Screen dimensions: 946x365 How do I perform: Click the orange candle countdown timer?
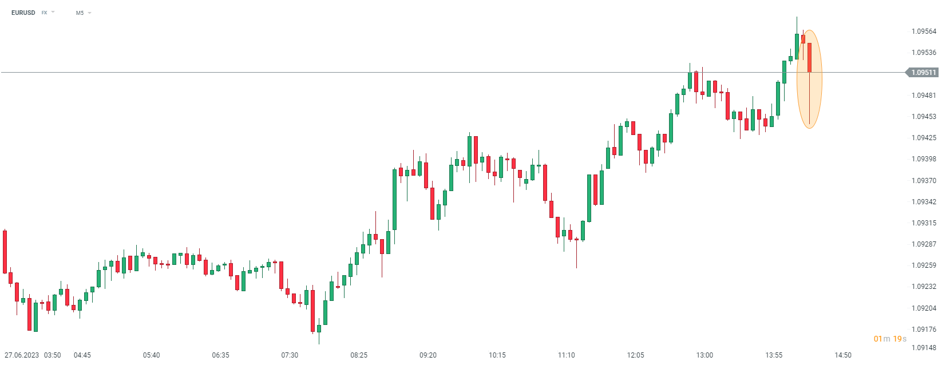click(890, 339)
